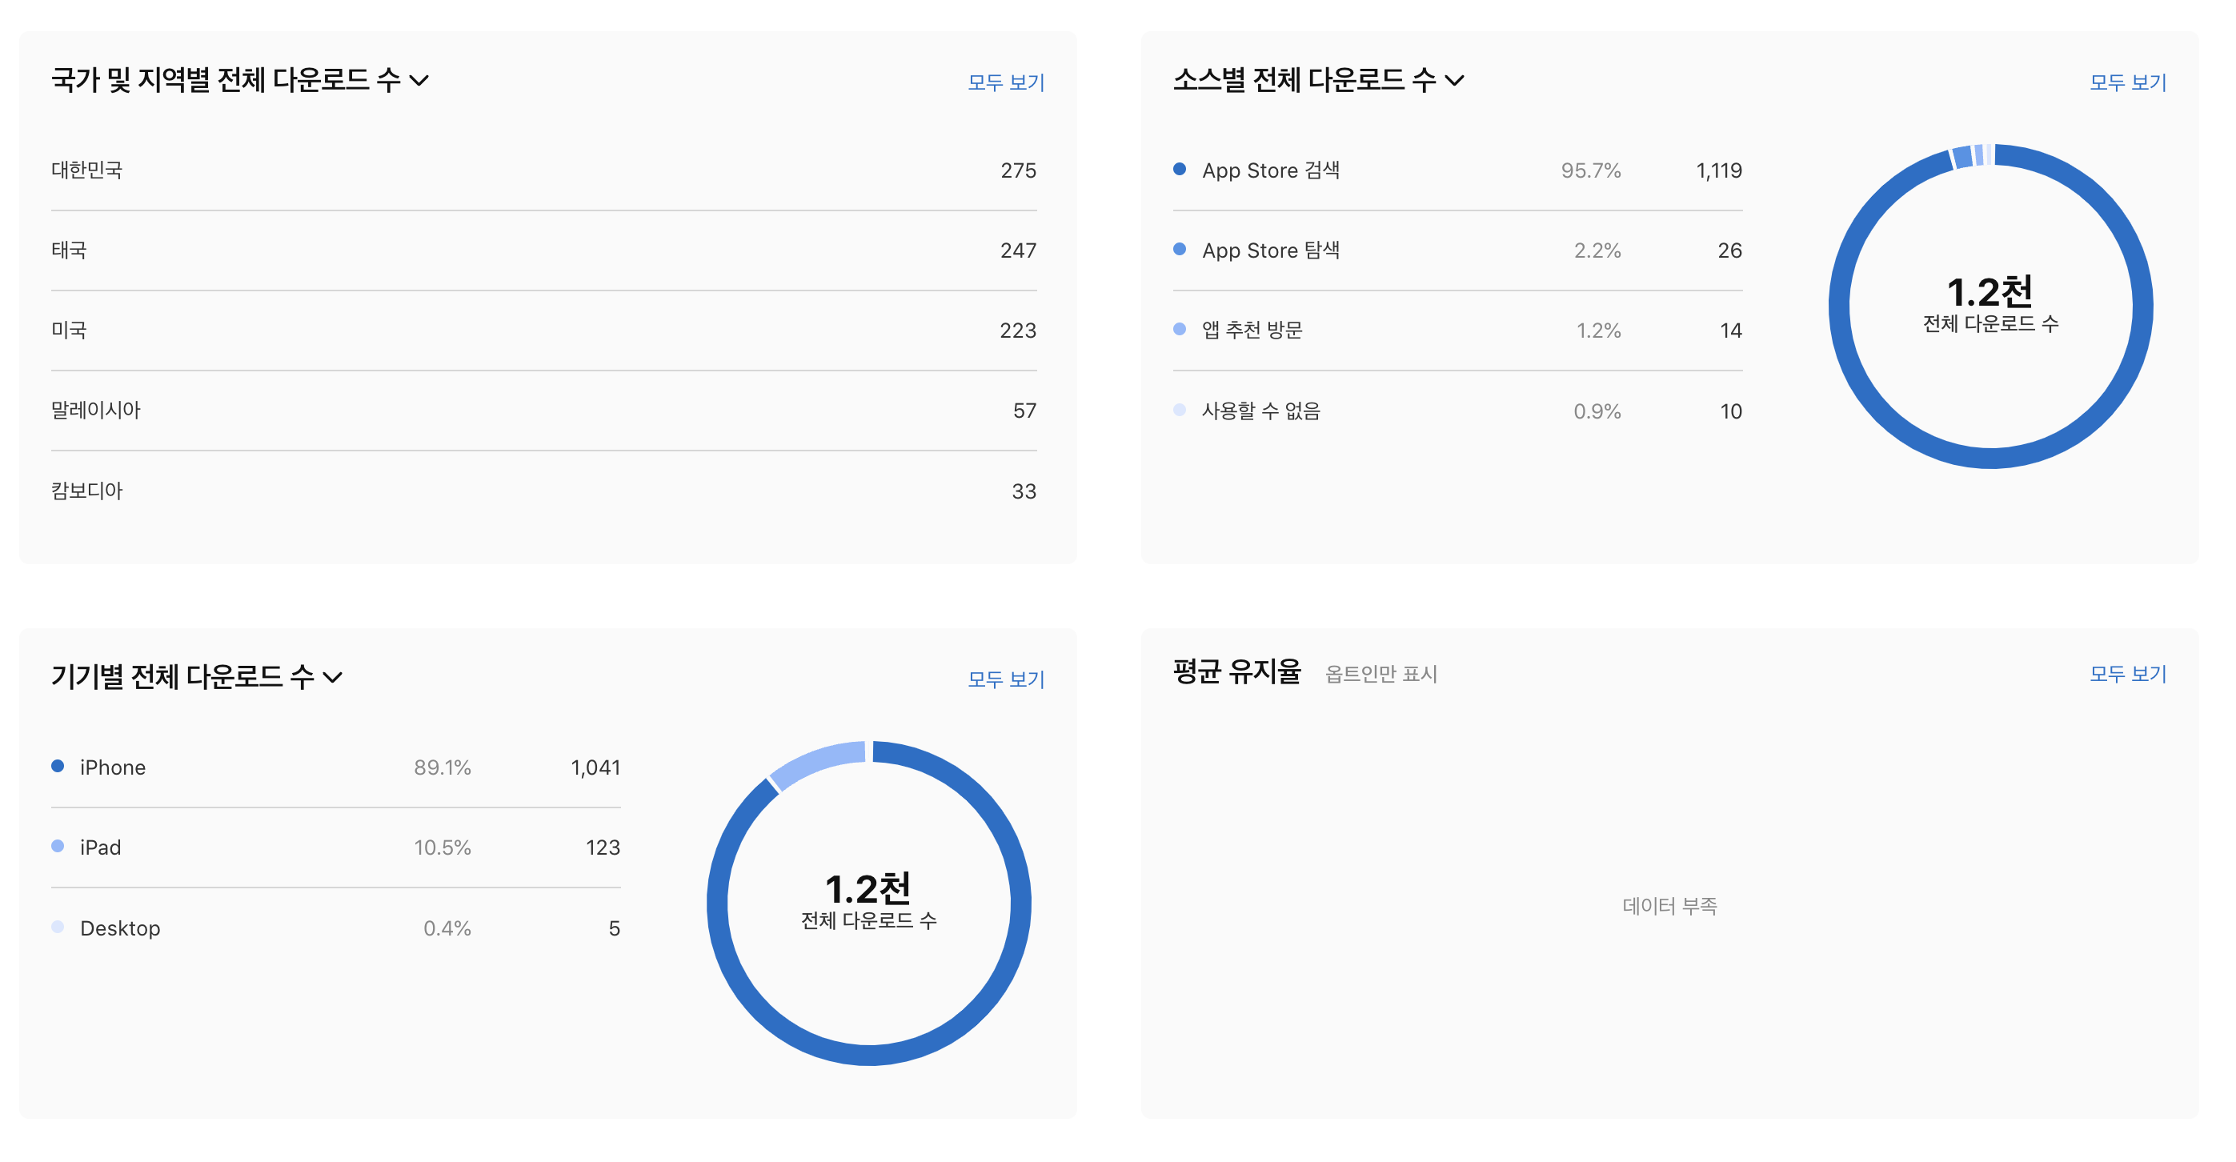Image resolution: width=2236 pixels, height=1162 pixels.
Task: Click the center of the source downloads donut
Action: (1990, 306)
